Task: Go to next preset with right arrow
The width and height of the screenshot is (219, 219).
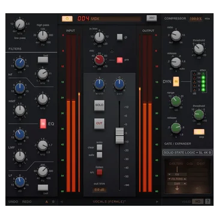Action: click(x=157, y=202)
